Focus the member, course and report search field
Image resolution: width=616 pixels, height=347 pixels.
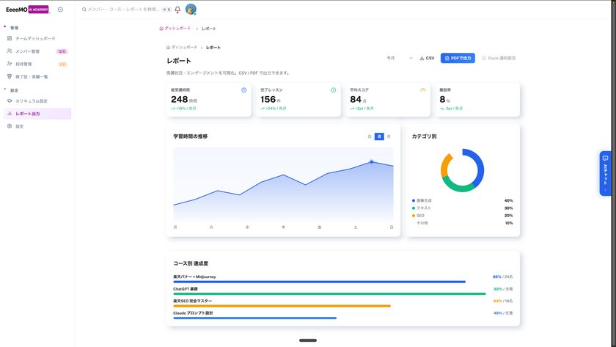123,10
